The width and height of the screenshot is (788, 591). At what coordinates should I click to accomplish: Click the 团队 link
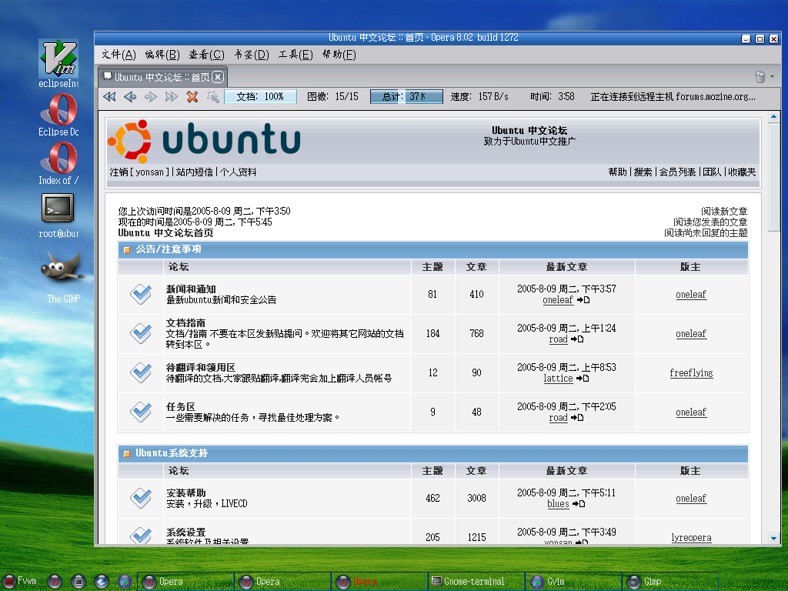(x=712, y=172)
